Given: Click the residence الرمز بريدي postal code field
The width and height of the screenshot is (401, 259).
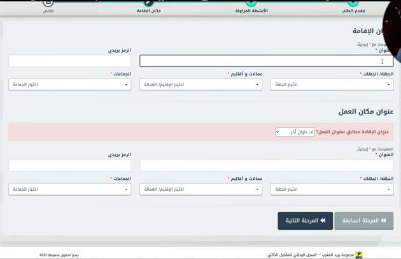Looking at the screenshot, I should tap(69, 61).
